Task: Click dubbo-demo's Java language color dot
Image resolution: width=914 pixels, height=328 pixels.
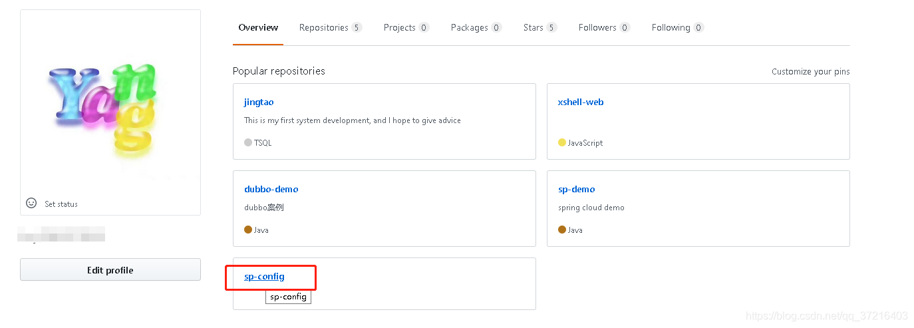Action: [248, 230]
